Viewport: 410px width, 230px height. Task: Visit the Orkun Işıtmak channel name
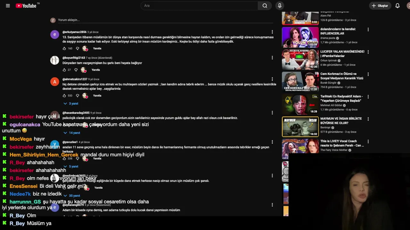coord(329,60)
